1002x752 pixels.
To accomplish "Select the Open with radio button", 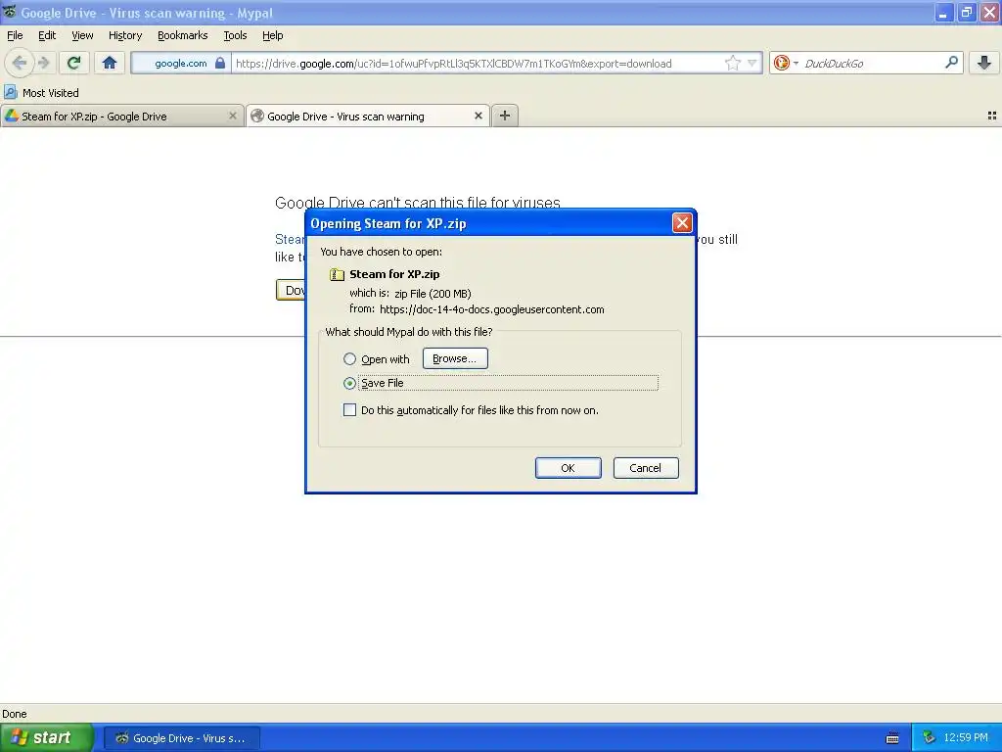I will coord(349,358).
